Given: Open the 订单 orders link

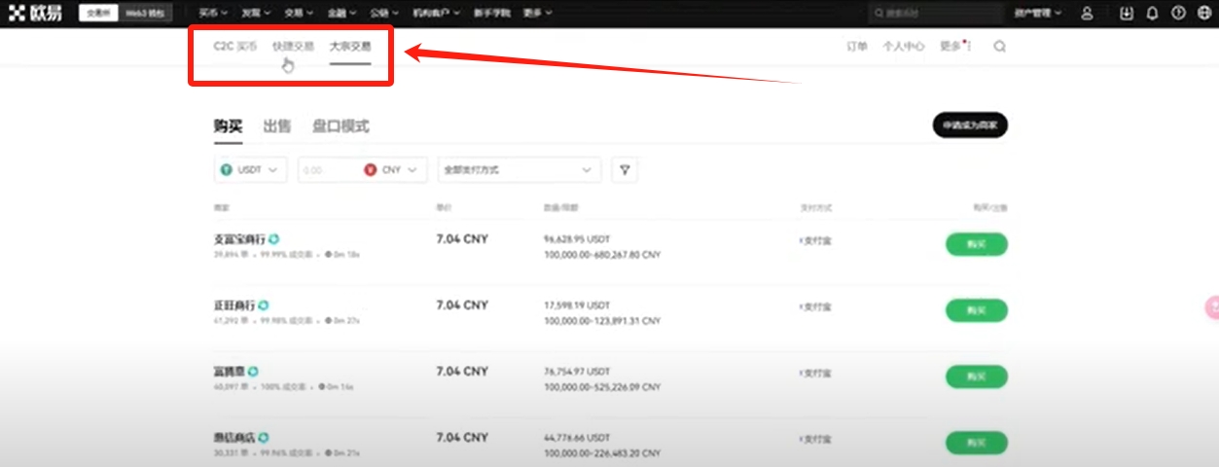Looking at the screenshot, I should tap(857, 46).
